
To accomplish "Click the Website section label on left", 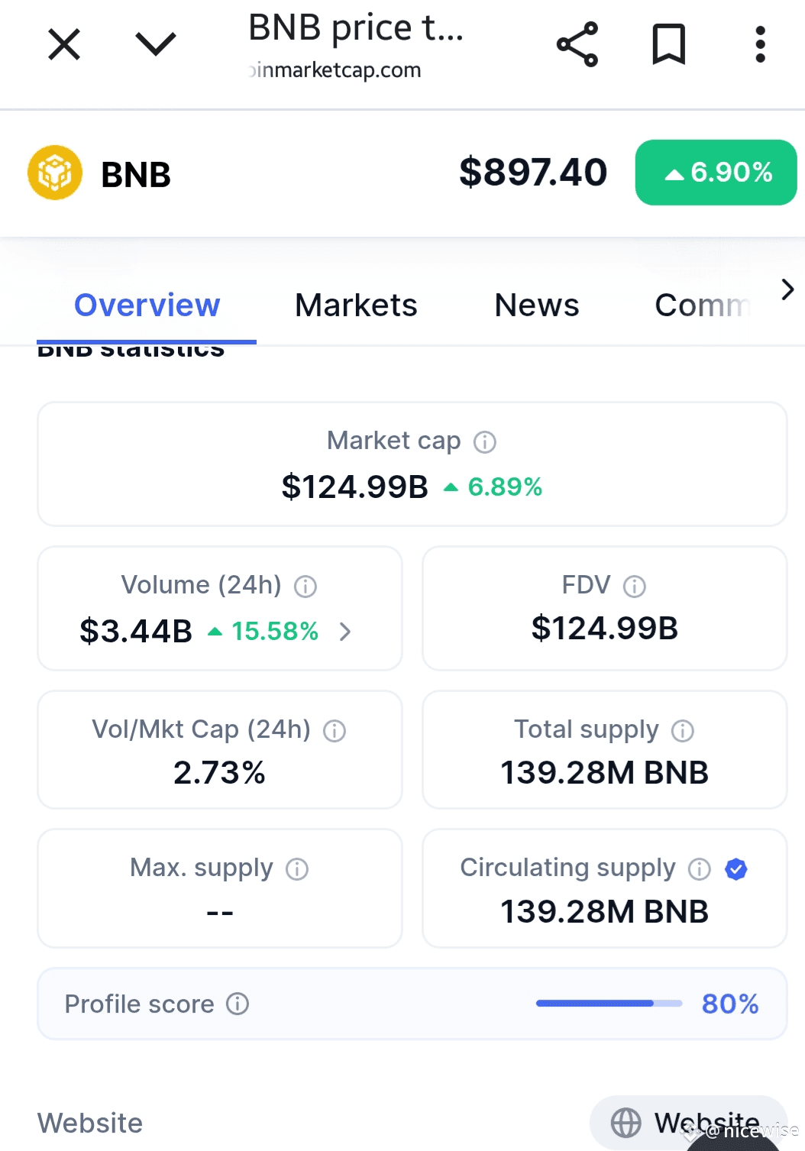I will point(90,1123).
